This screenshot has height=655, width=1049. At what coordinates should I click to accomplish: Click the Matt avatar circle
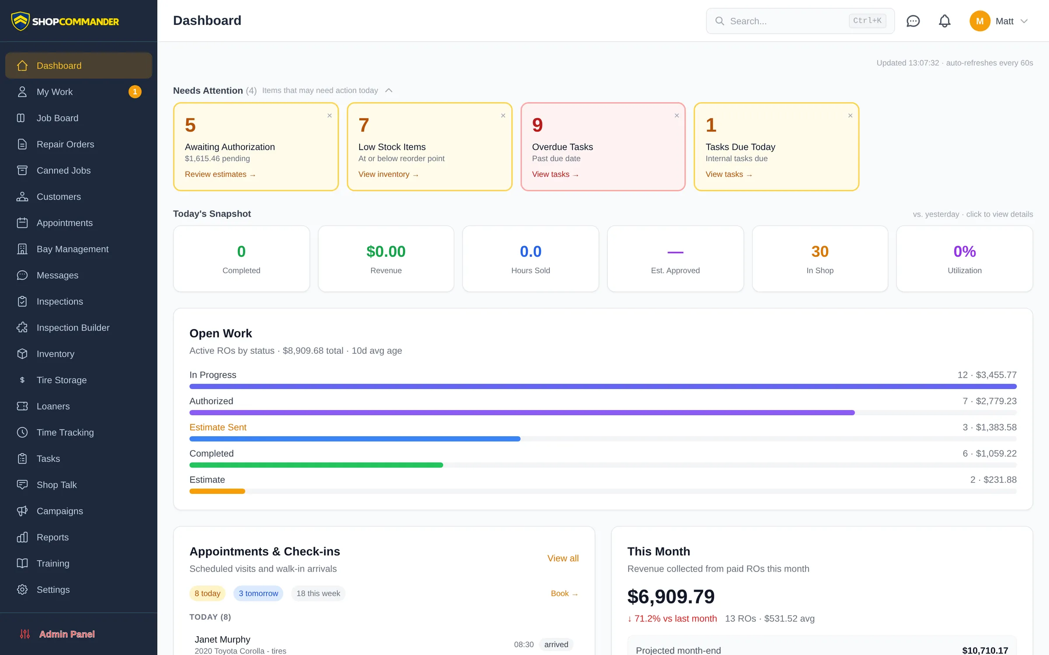click(980, 21)
